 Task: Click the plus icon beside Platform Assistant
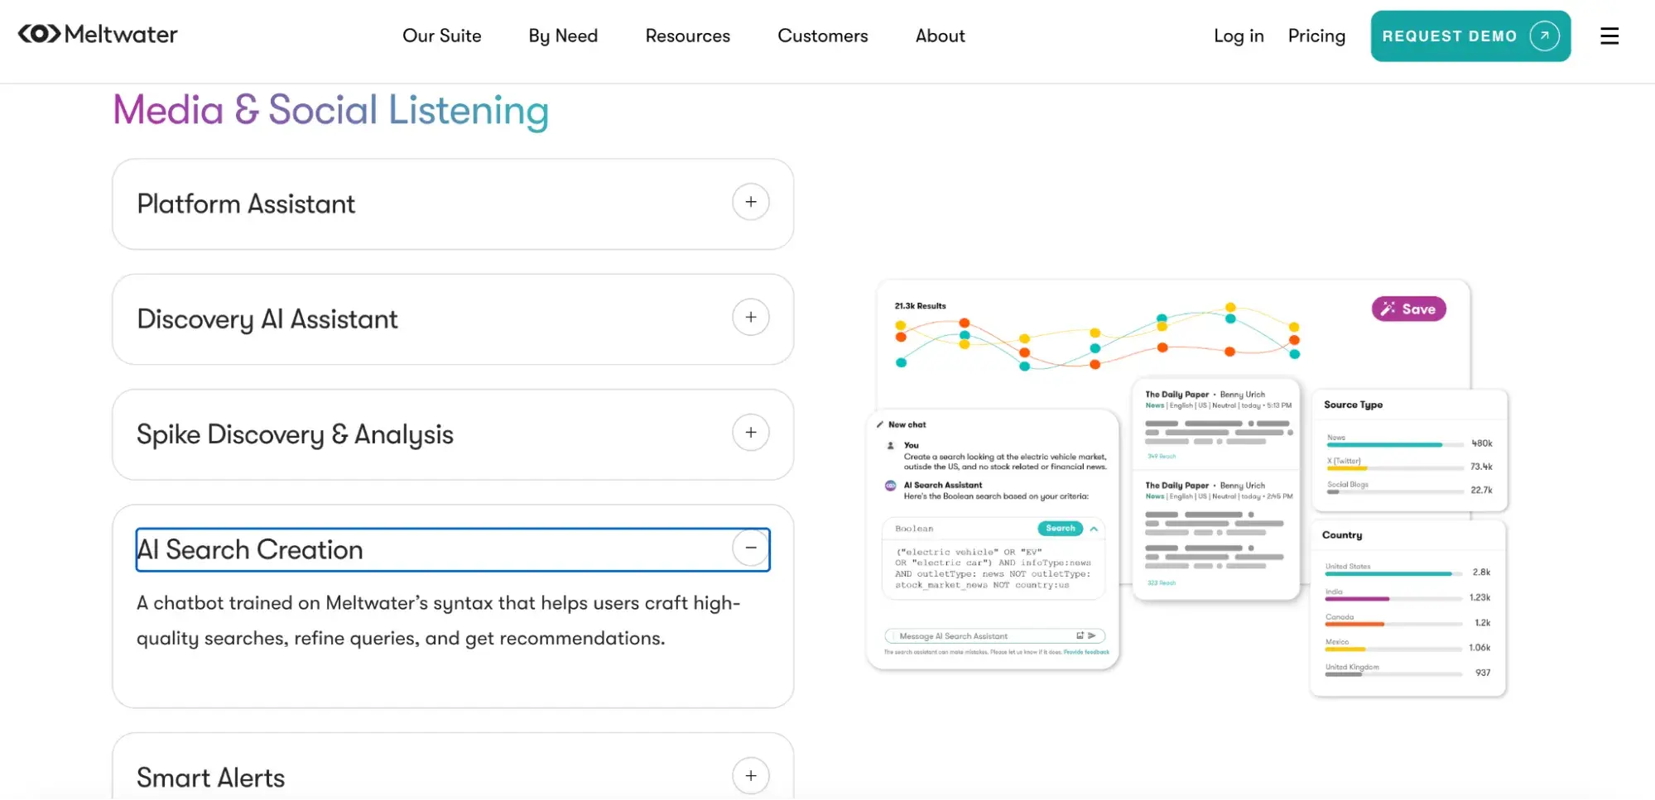pos(750,202)
